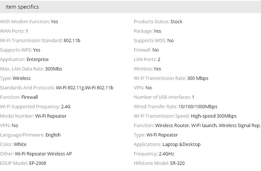Select the Supports WDS No entry

[x=154, y=41]
